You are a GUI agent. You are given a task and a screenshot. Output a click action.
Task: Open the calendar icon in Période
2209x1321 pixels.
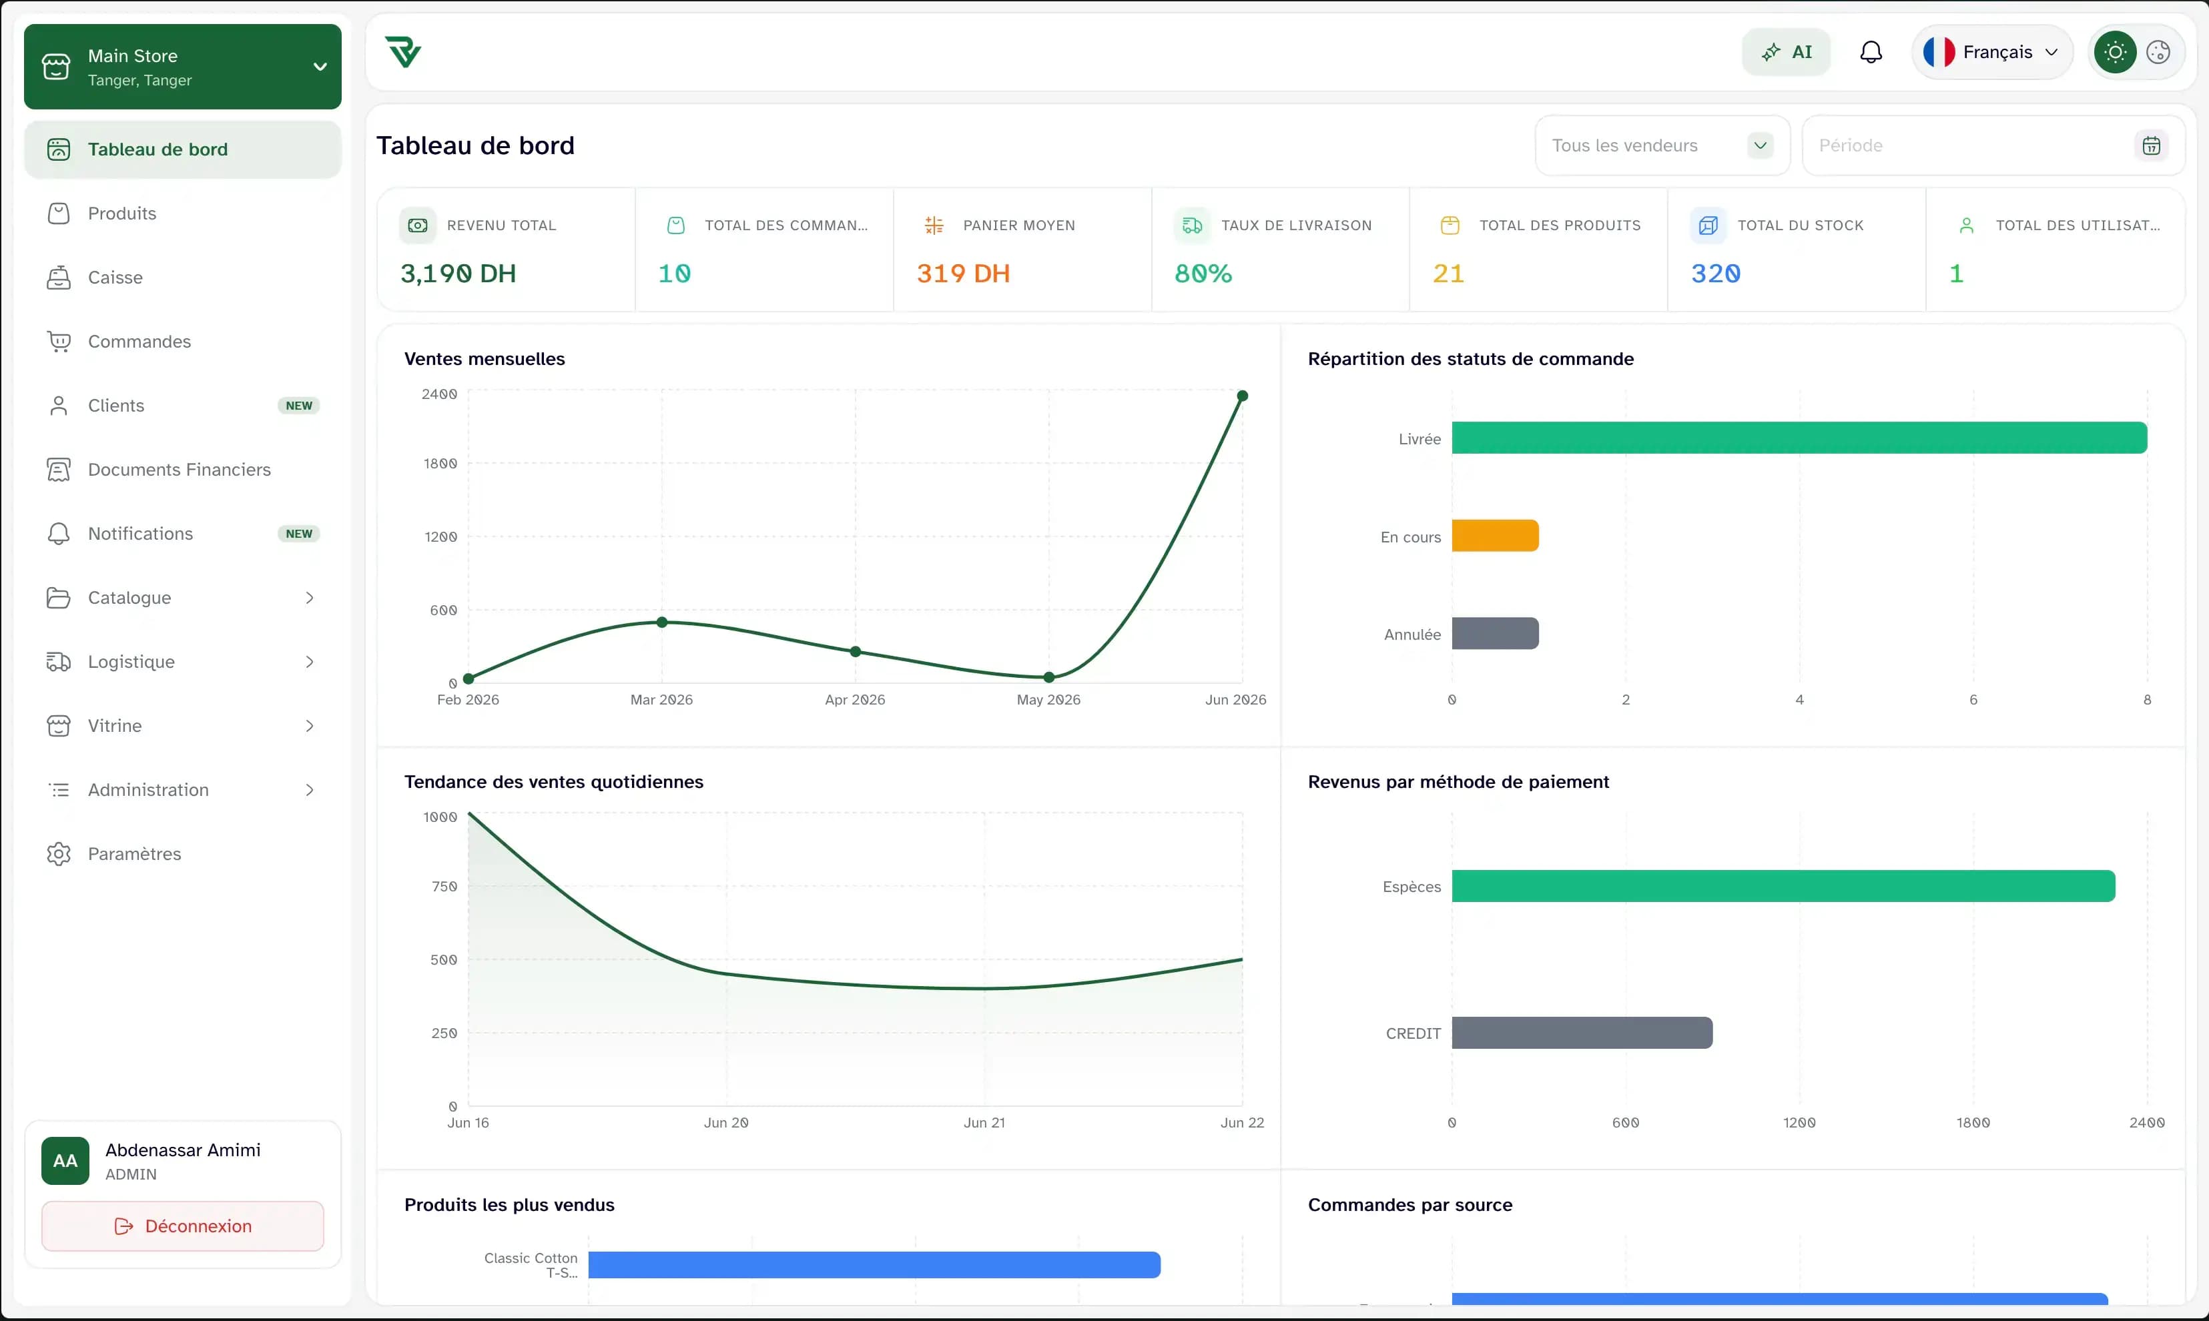coord(2151,145)
